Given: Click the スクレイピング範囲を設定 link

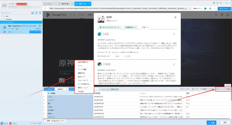Looking at the screenshot, I should coord(110,89).
